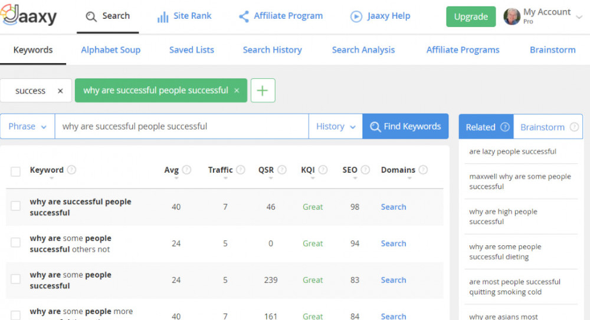Click related "why are some people successful dieting"

[x=505, y=252]
